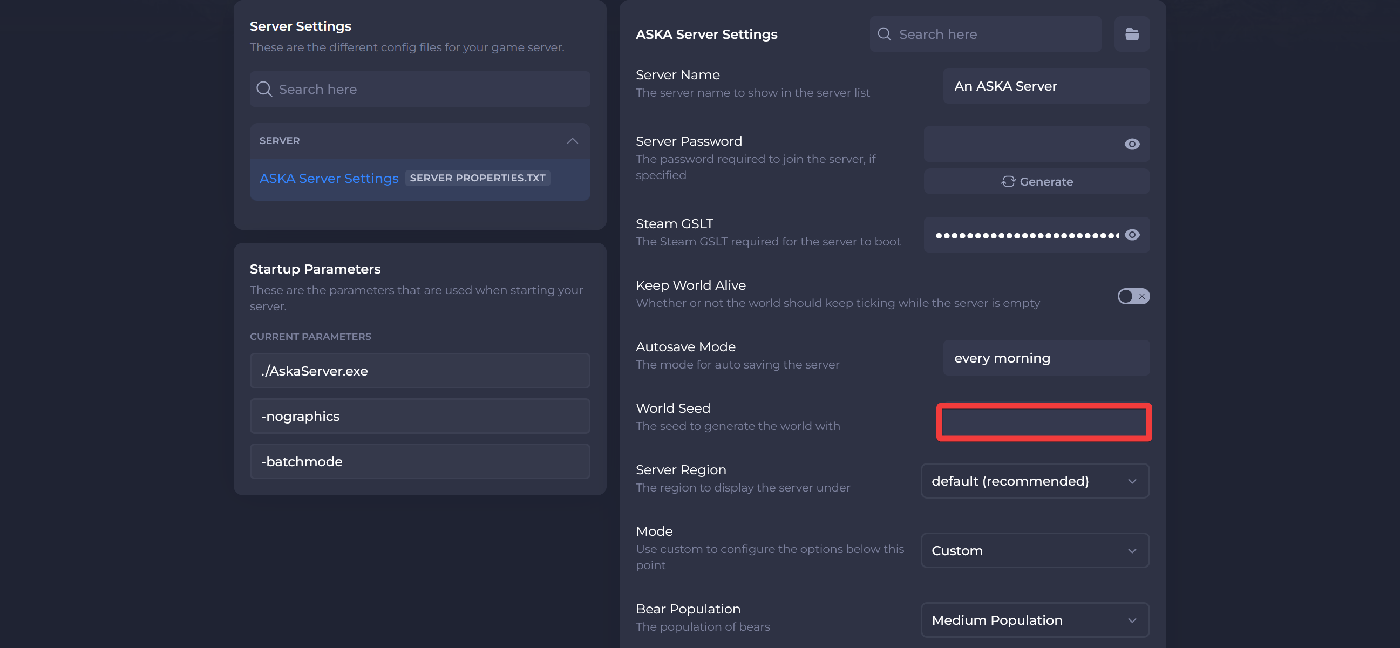The image size is (1400, 648).
Task: Focus the ASKA Server Settings search box
Action: 985,34
